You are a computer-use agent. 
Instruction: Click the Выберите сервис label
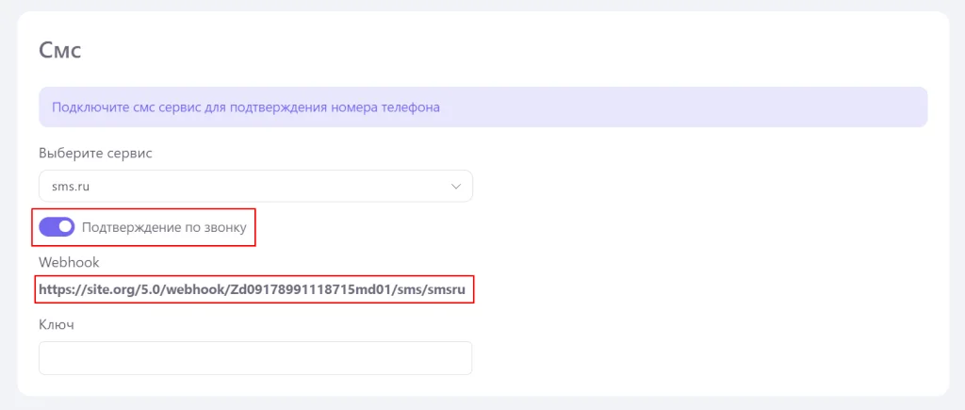[x=95, y=154]
